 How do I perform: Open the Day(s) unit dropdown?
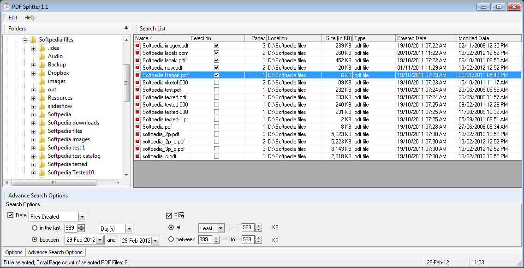click(x=129, y=229)
